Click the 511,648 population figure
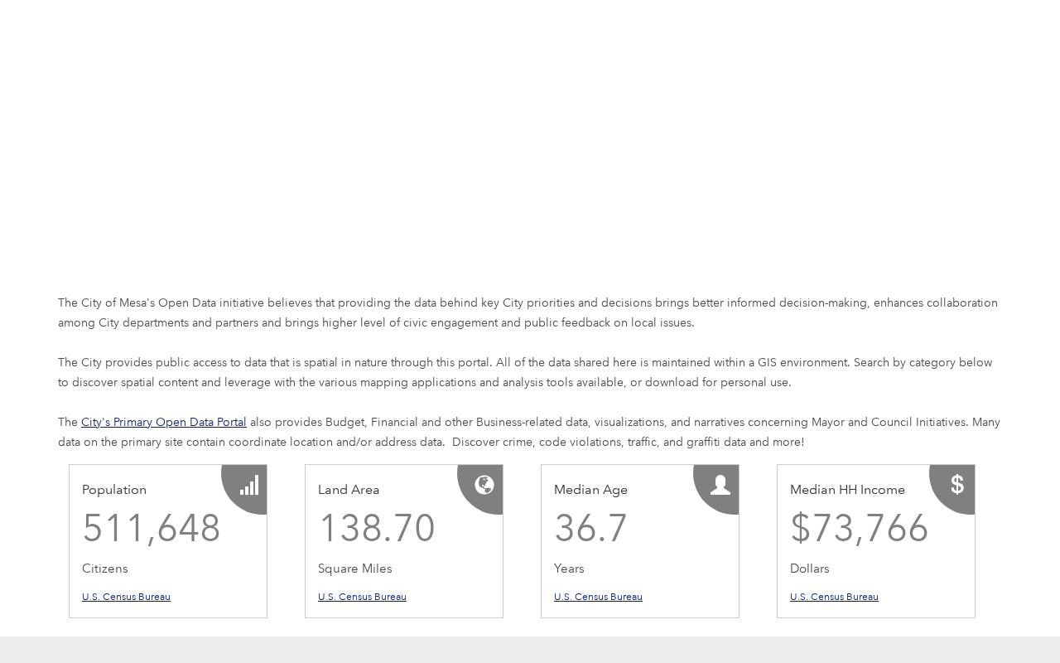The height and width of the screenshot is (663, 1060). 152,529
